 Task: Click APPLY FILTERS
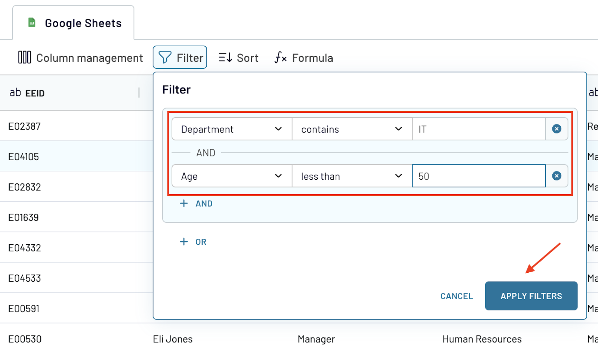(531, 296)
